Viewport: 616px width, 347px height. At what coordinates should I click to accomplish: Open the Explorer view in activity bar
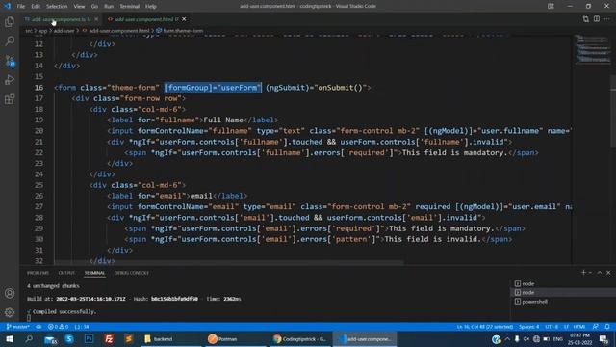point(10,21)
